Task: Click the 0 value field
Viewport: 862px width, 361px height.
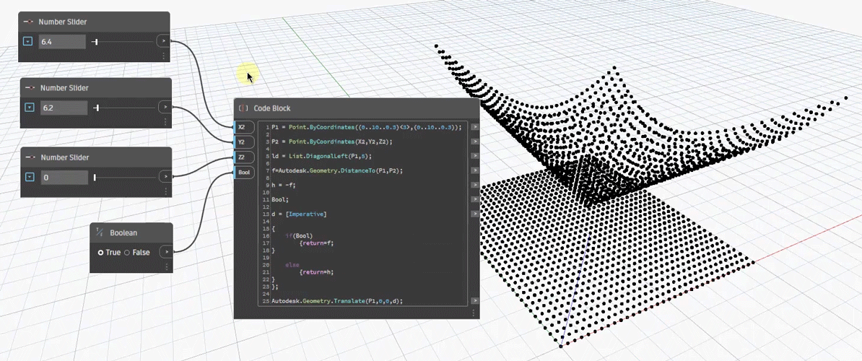Action: point(64,177)
